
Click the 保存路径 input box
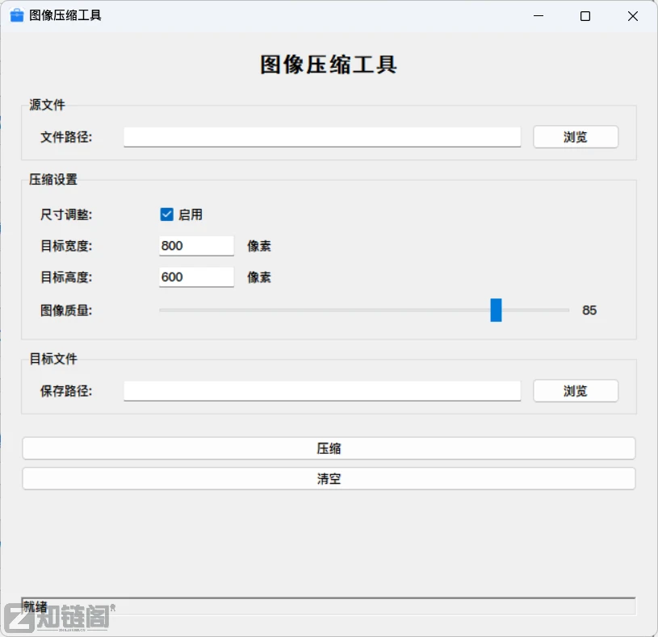[321, 390]
